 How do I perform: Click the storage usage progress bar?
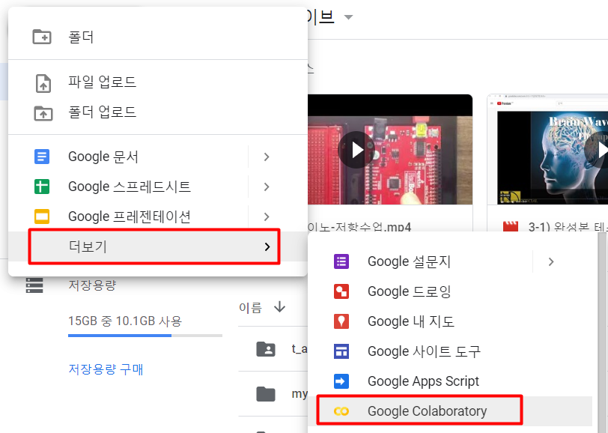[x=145, y=335]
